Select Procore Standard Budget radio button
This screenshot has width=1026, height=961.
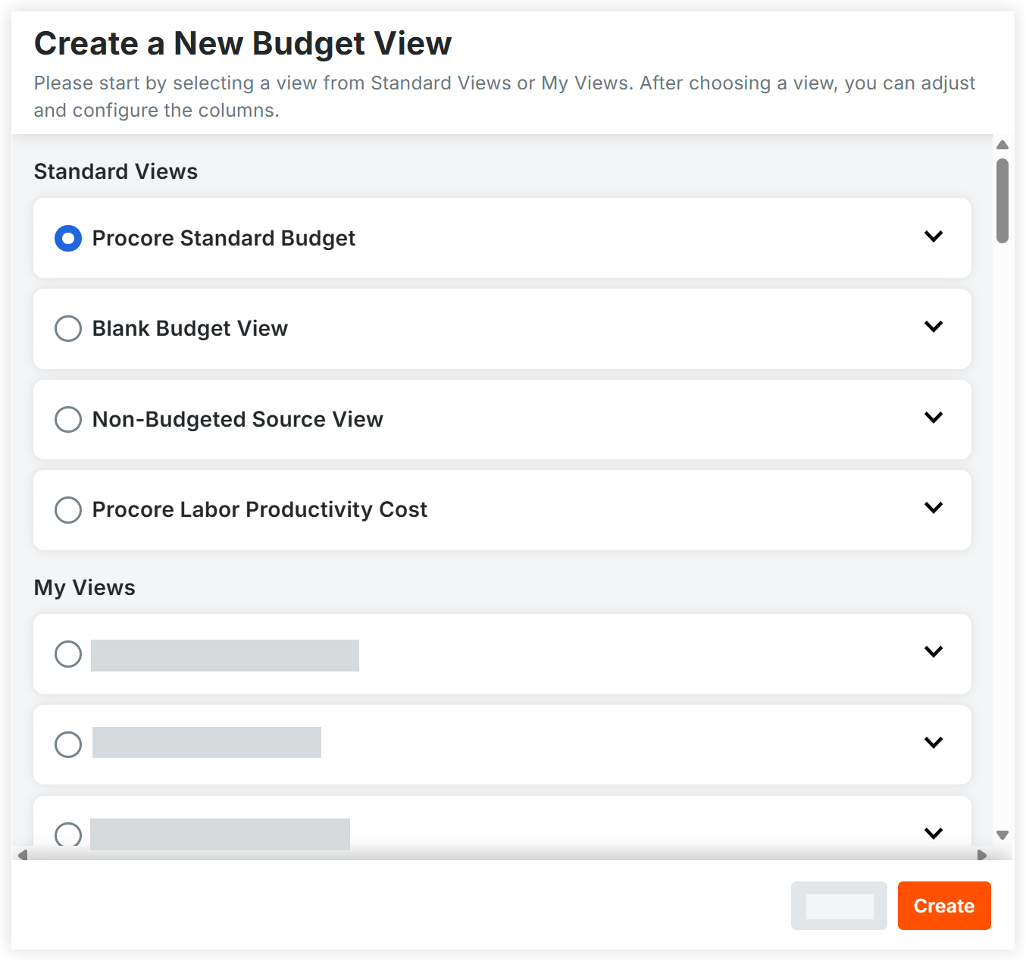coord(68,239)
